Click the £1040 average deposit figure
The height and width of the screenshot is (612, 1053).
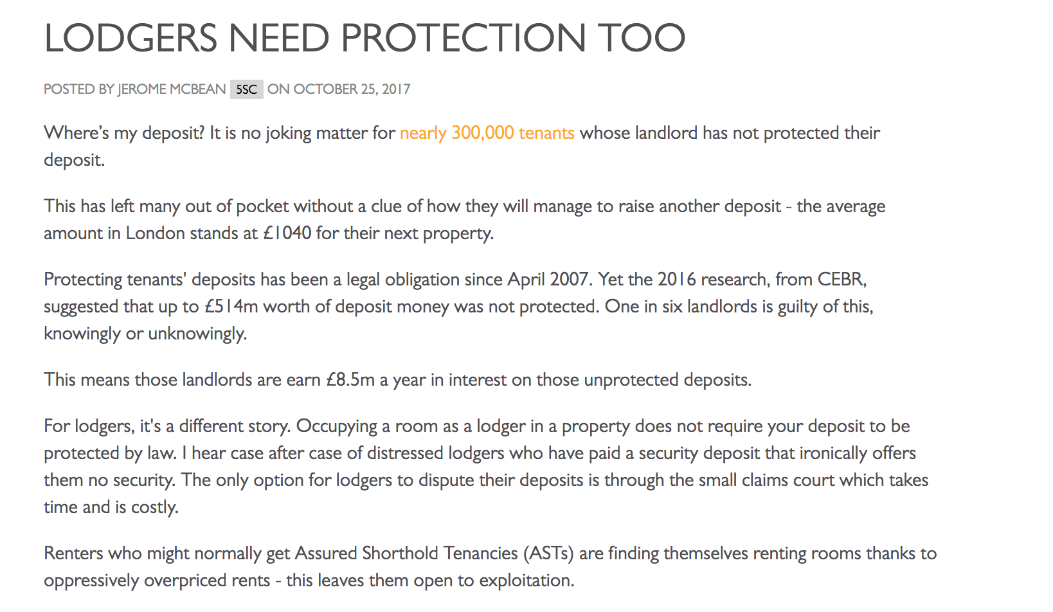287,233
